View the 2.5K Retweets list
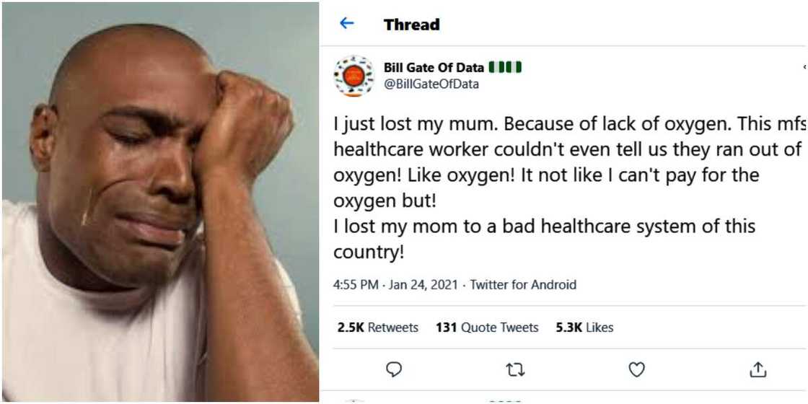The image size is (808, 404). pyautogui.click(x=377, y=328)
